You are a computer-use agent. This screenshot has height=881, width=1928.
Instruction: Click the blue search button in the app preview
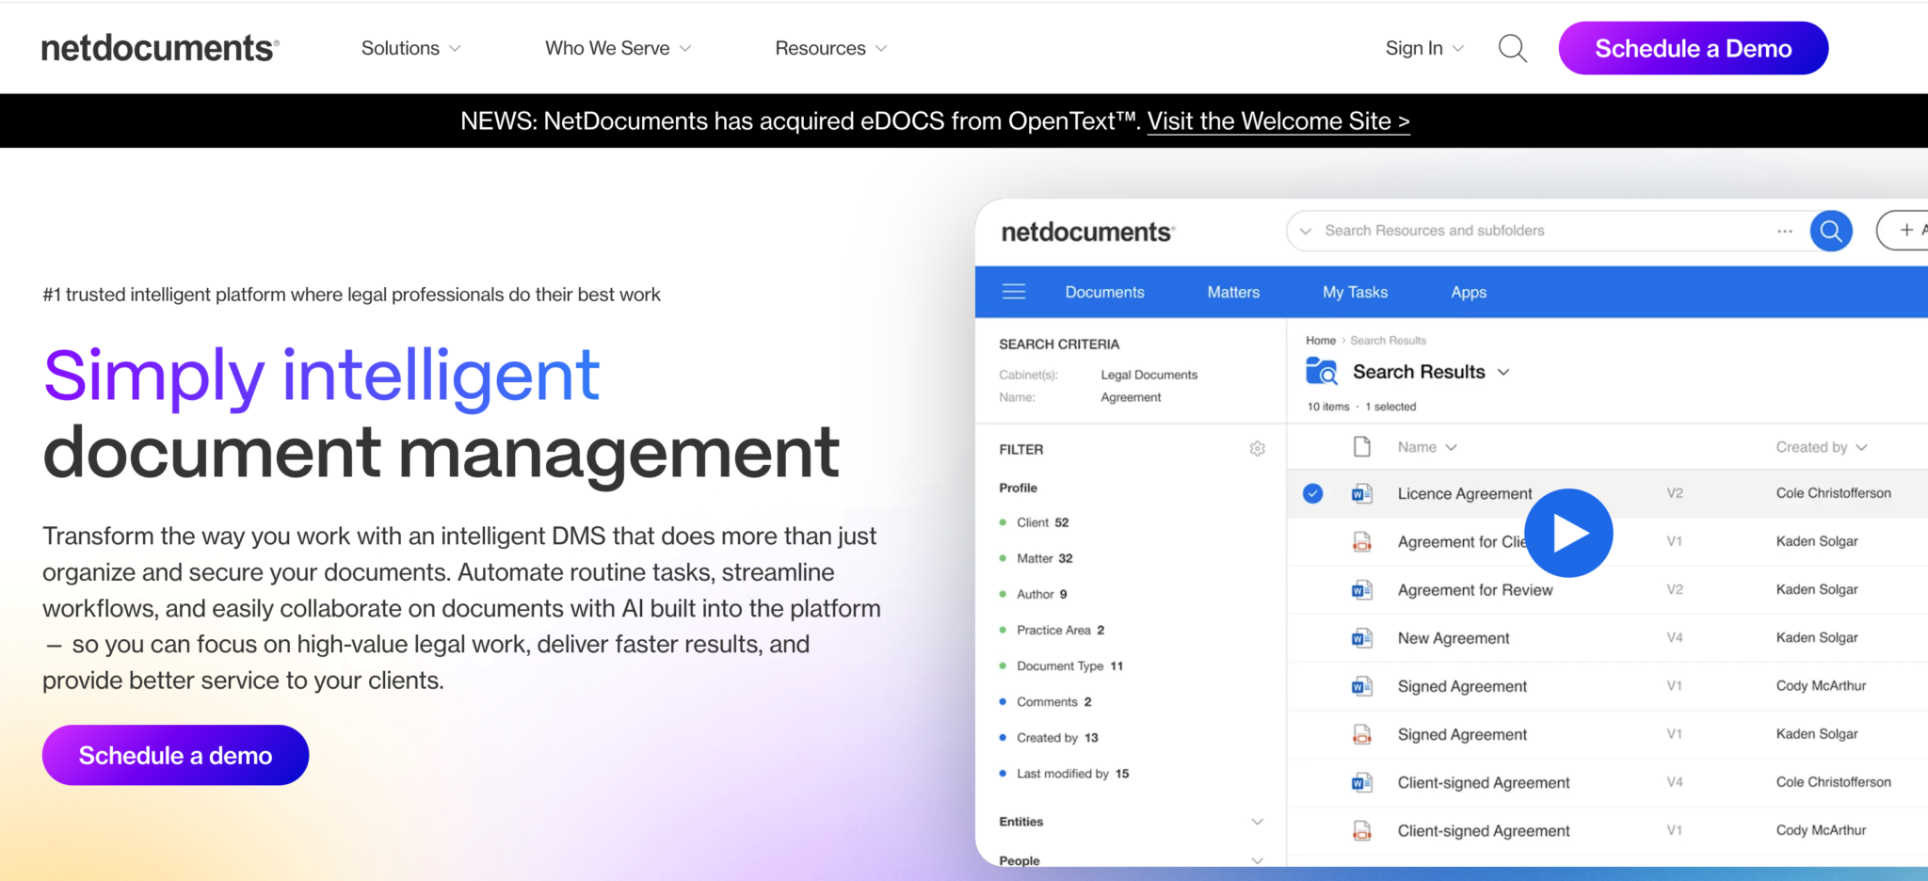pos(1831,231)
